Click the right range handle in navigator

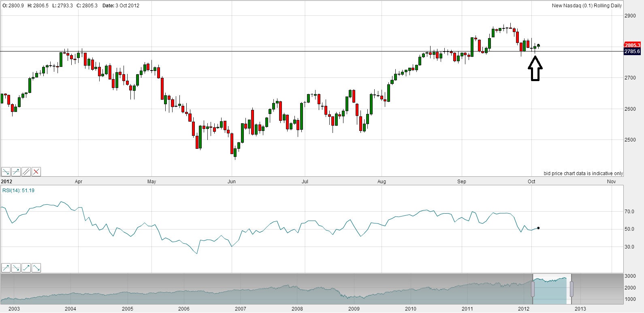click(571, 289)
